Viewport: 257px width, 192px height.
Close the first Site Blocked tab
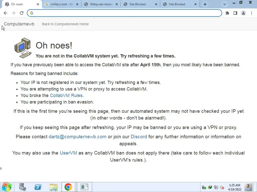click(x=156, y=4)
